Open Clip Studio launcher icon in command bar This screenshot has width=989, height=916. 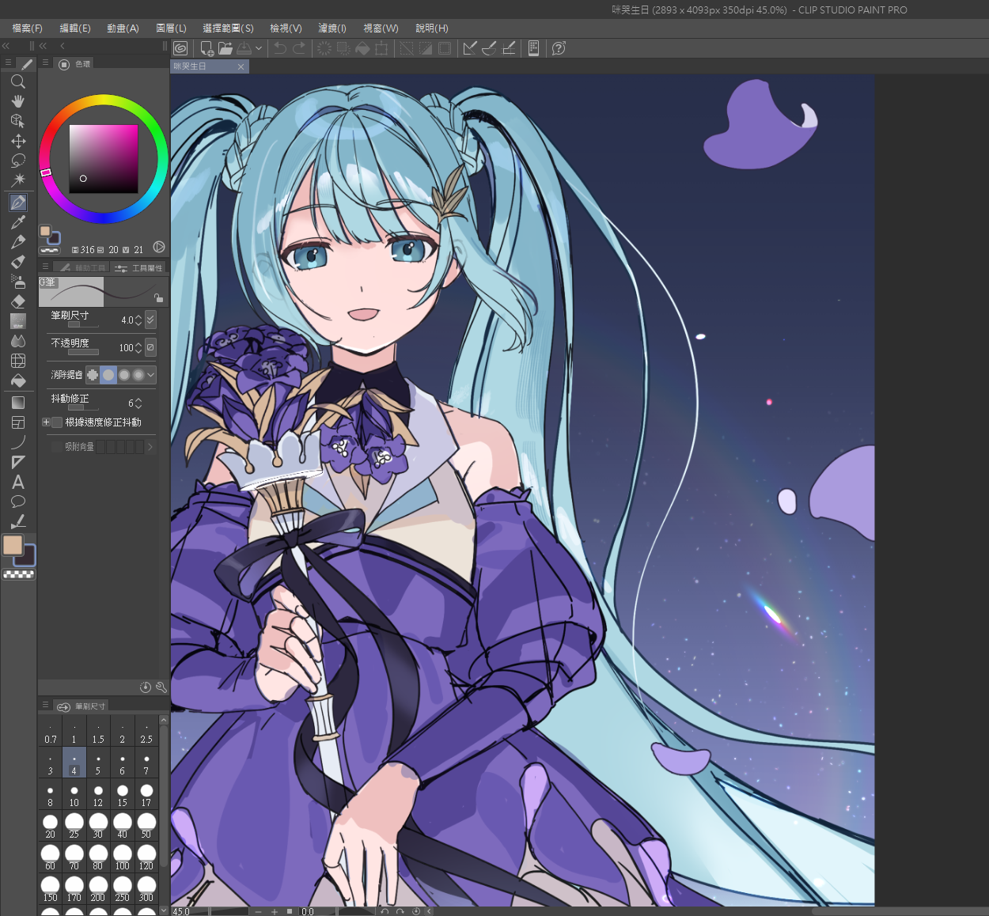click(x=180, y=48)
